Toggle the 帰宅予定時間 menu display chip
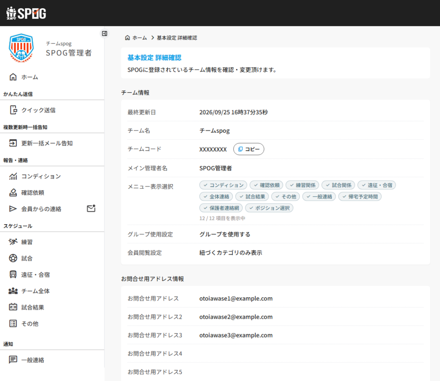This screenshot has height=381, width=440. click(360, 197)
